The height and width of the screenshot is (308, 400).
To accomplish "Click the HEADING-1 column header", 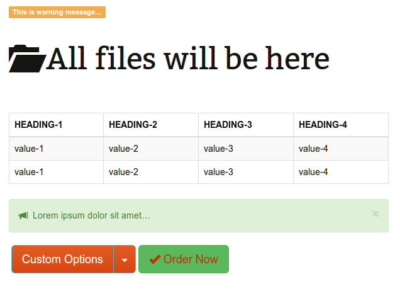I will click(x=57, y=125).
